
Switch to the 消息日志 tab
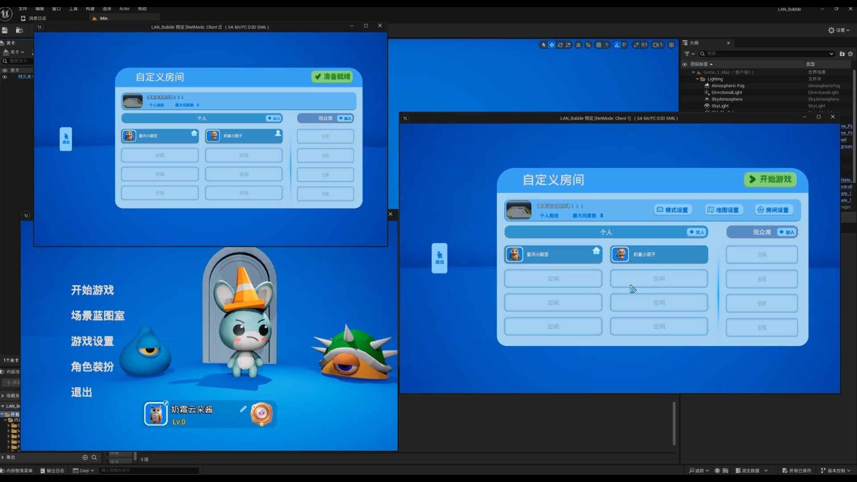34,18
